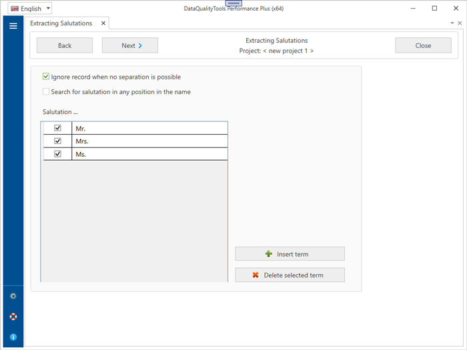Toggle Ignore record when no separation checkbox
The width and height of the screenshot is (467, 350).
[x=46, y=77]
